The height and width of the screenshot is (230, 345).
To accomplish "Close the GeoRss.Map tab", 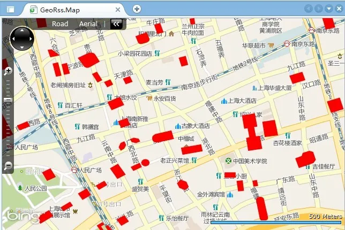I will click(118, 10).
